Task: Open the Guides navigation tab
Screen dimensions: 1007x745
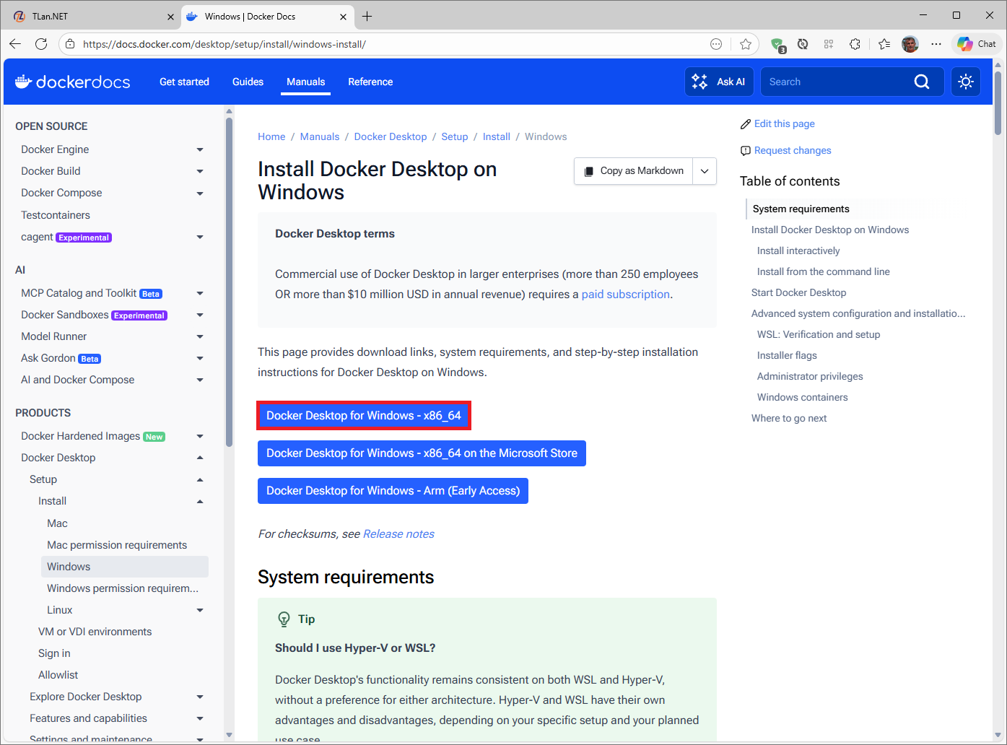Action: 248,82
